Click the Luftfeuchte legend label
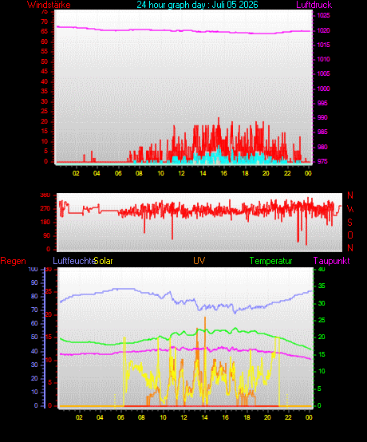This screenshot has height=442, width=367. (x=74, y=261)
